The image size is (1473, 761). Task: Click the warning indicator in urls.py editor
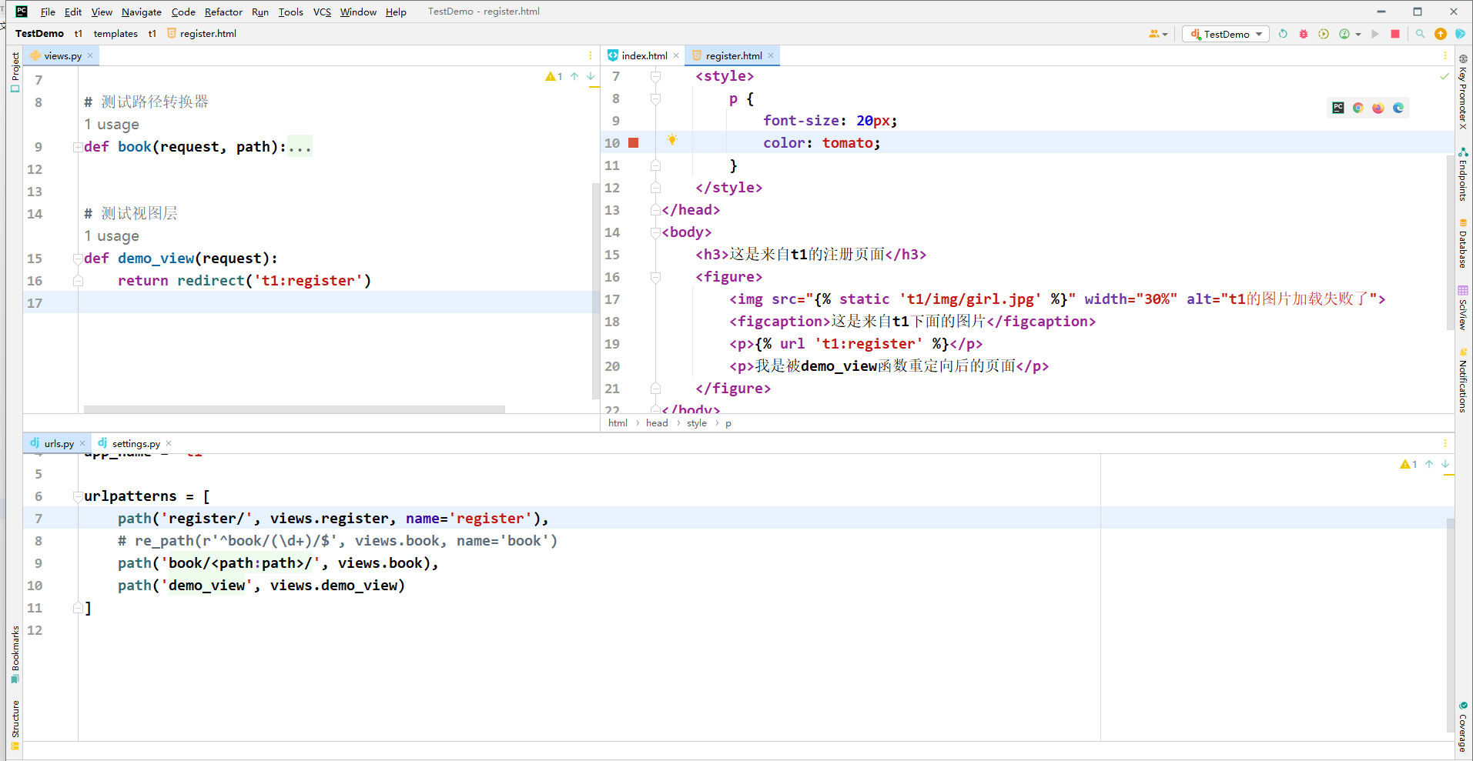1408,464
